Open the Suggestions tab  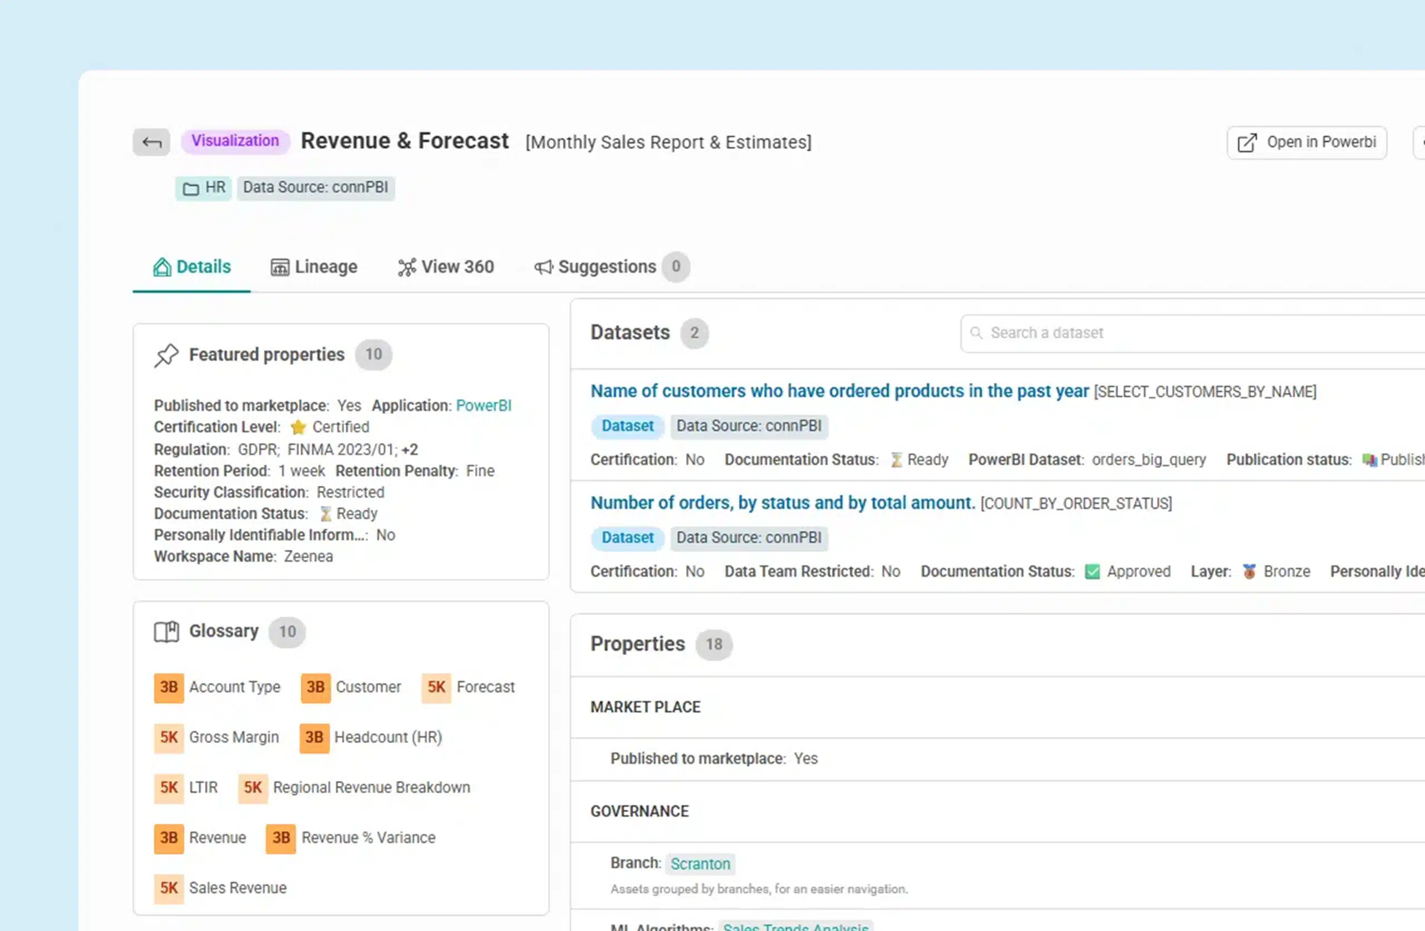pos(606,267)
